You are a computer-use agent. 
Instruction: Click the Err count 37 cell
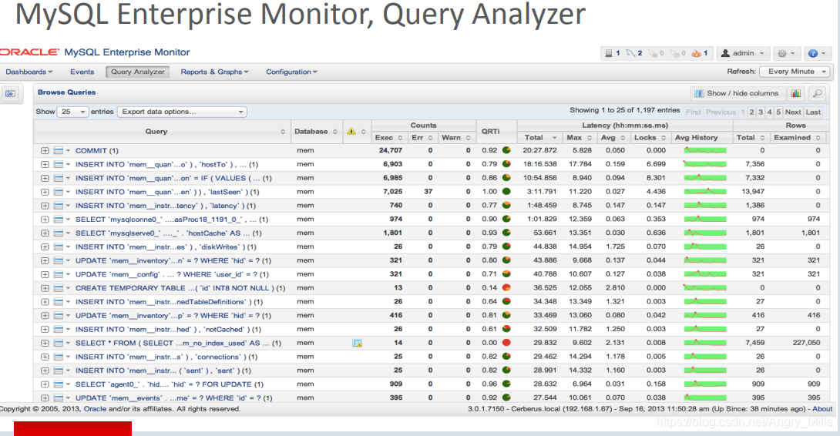tap(428, 191)
